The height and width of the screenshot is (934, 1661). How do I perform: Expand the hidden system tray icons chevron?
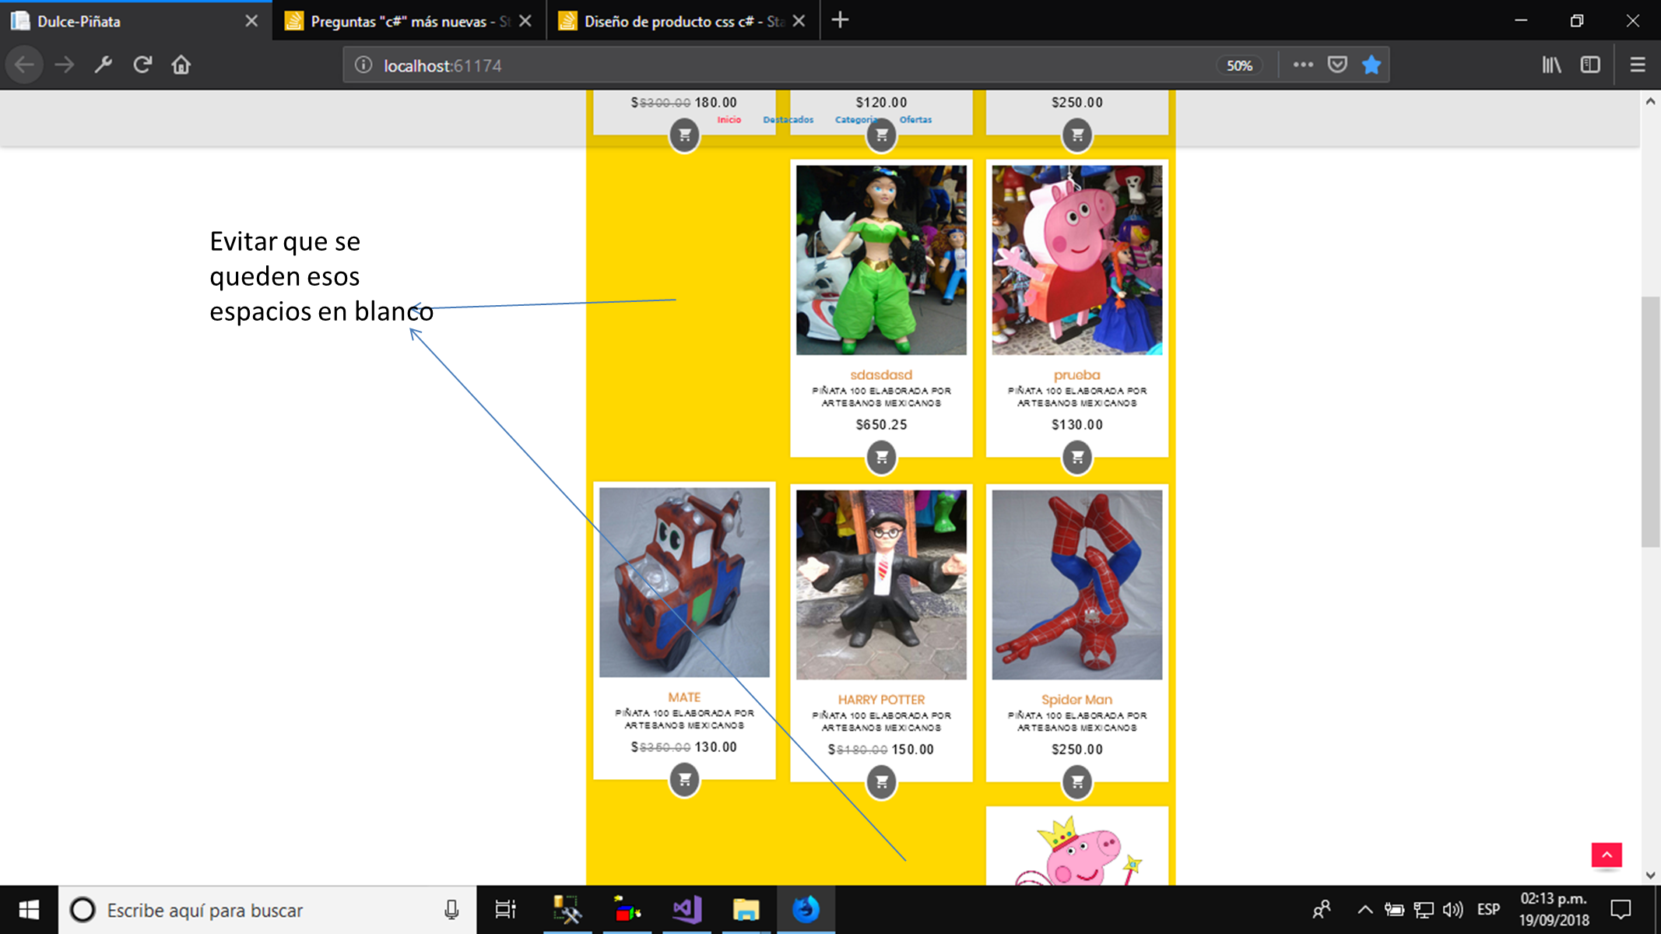point(1364,910)
